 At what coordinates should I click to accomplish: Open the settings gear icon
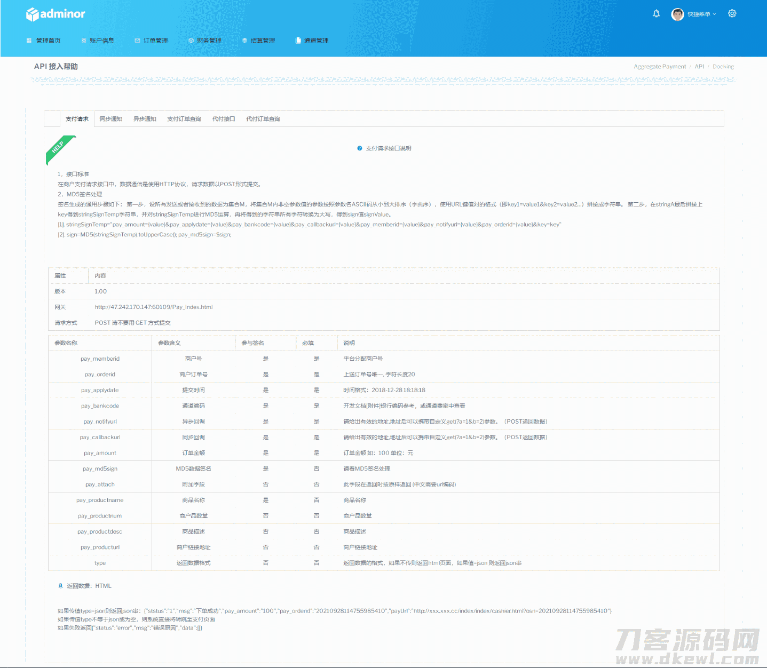732,14
